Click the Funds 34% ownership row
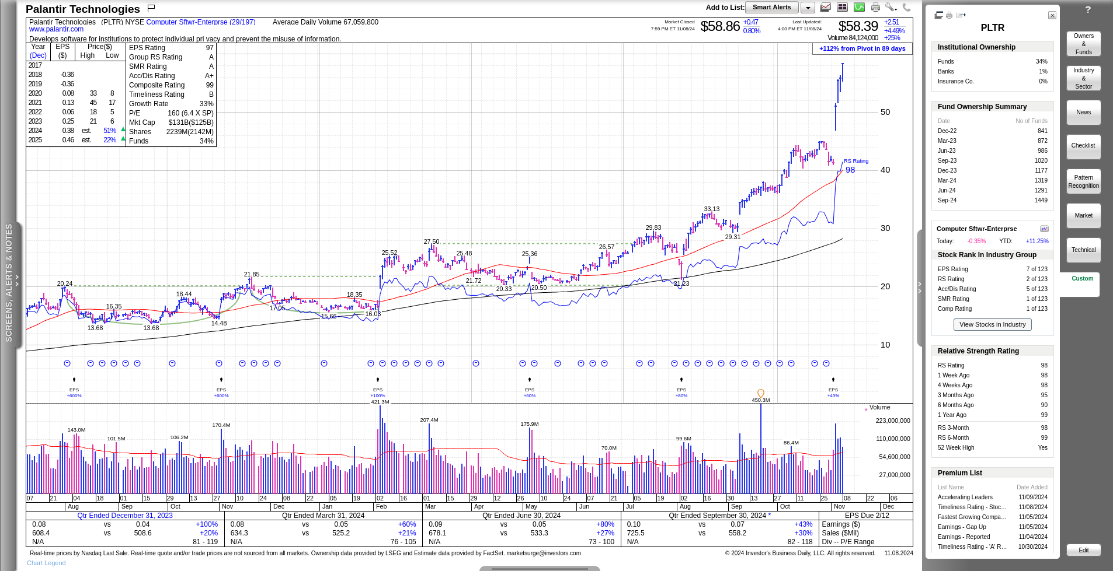Image resolution: width=1113 pixels, height=571 pixels. coord(992,61)
